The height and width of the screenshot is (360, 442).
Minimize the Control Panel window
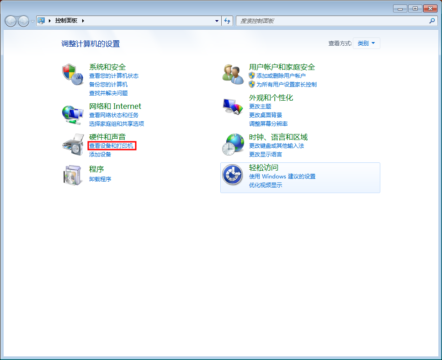[400, 9]
